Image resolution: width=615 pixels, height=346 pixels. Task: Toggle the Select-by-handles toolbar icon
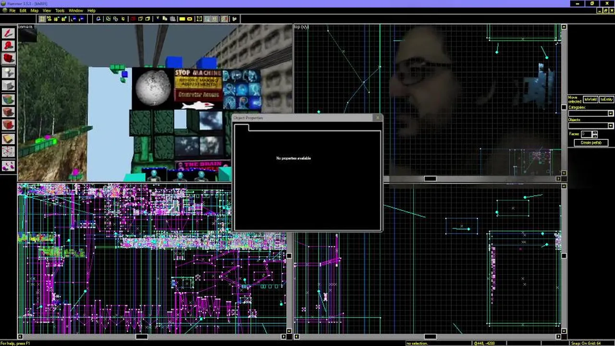coord(199,19)
